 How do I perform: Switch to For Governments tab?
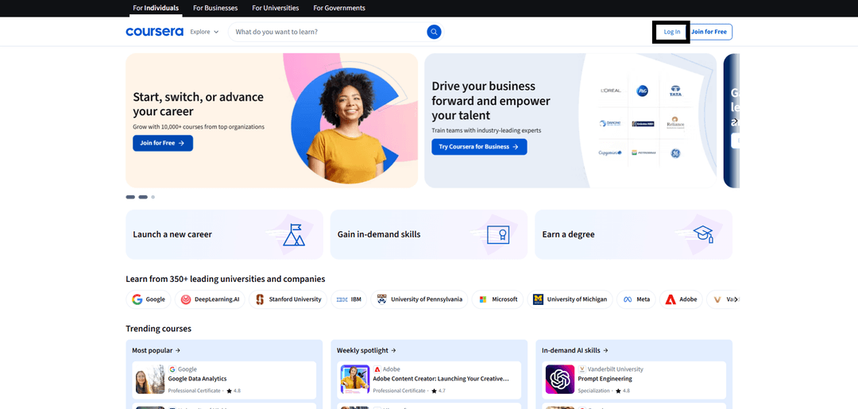coord(338,8)
